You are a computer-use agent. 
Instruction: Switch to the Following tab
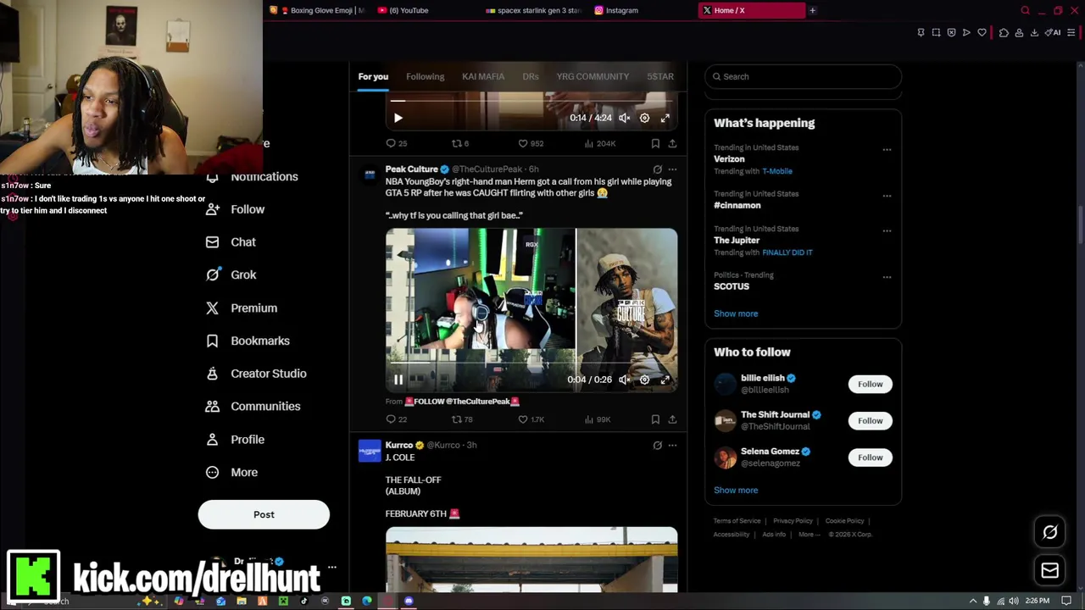pos(425,76)
